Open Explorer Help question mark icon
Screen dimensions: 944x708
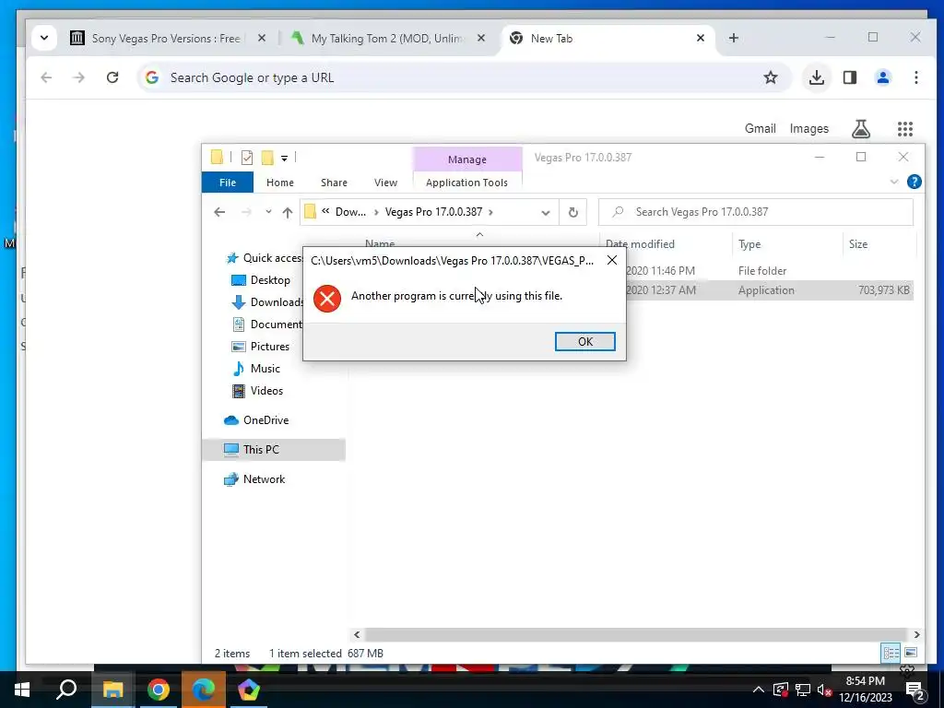(x=914, y=182)
